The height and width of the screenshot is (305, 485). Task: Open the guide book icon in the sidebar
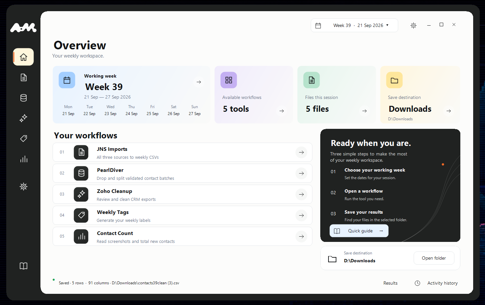(x=23, y=266)
